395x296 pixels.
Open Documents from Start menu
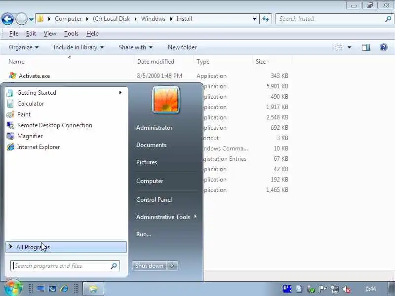[x=151, y=145]
